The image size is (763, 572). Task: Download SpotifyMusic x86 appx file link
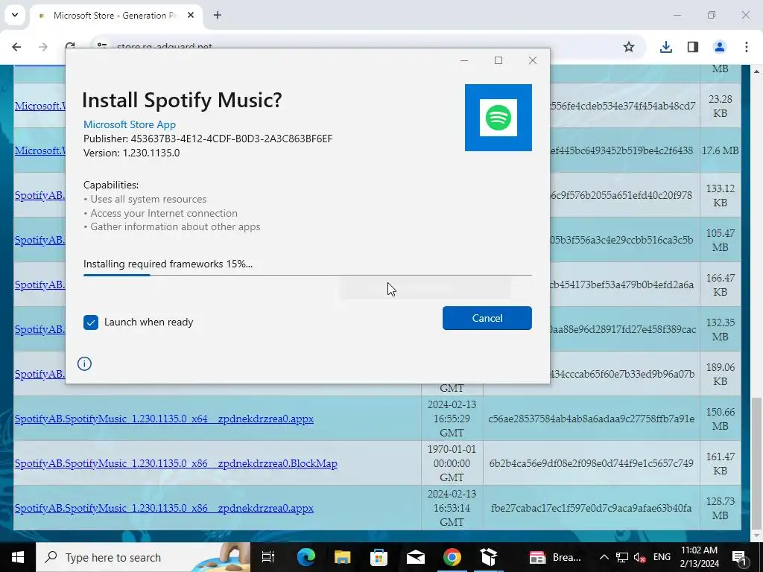(x=164, y=508)
